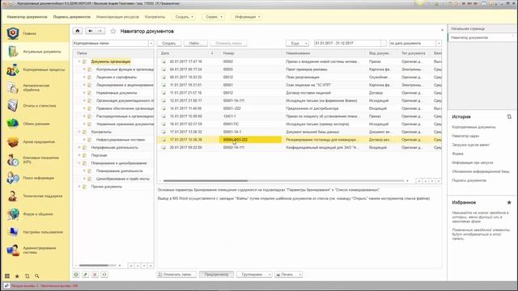Open search magnifier icon at sidebar bottom

coord(37,276)
